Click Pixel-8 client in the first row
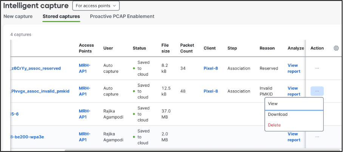The height and width of the screenshot is (152, 343). point(211,68)
